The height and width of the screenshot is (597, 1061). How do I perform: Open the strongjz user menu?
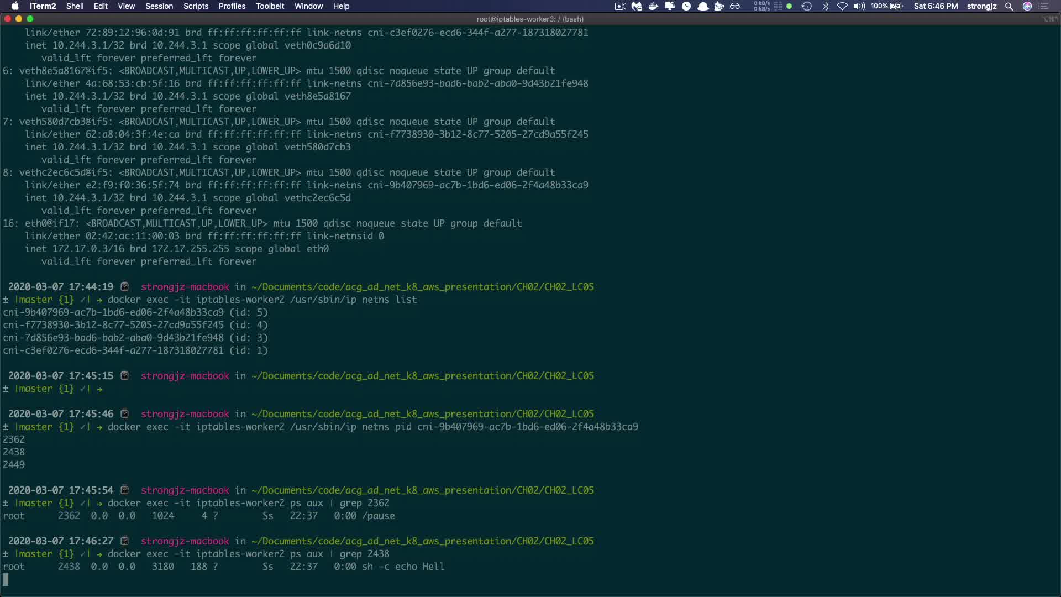coord(981,6)
